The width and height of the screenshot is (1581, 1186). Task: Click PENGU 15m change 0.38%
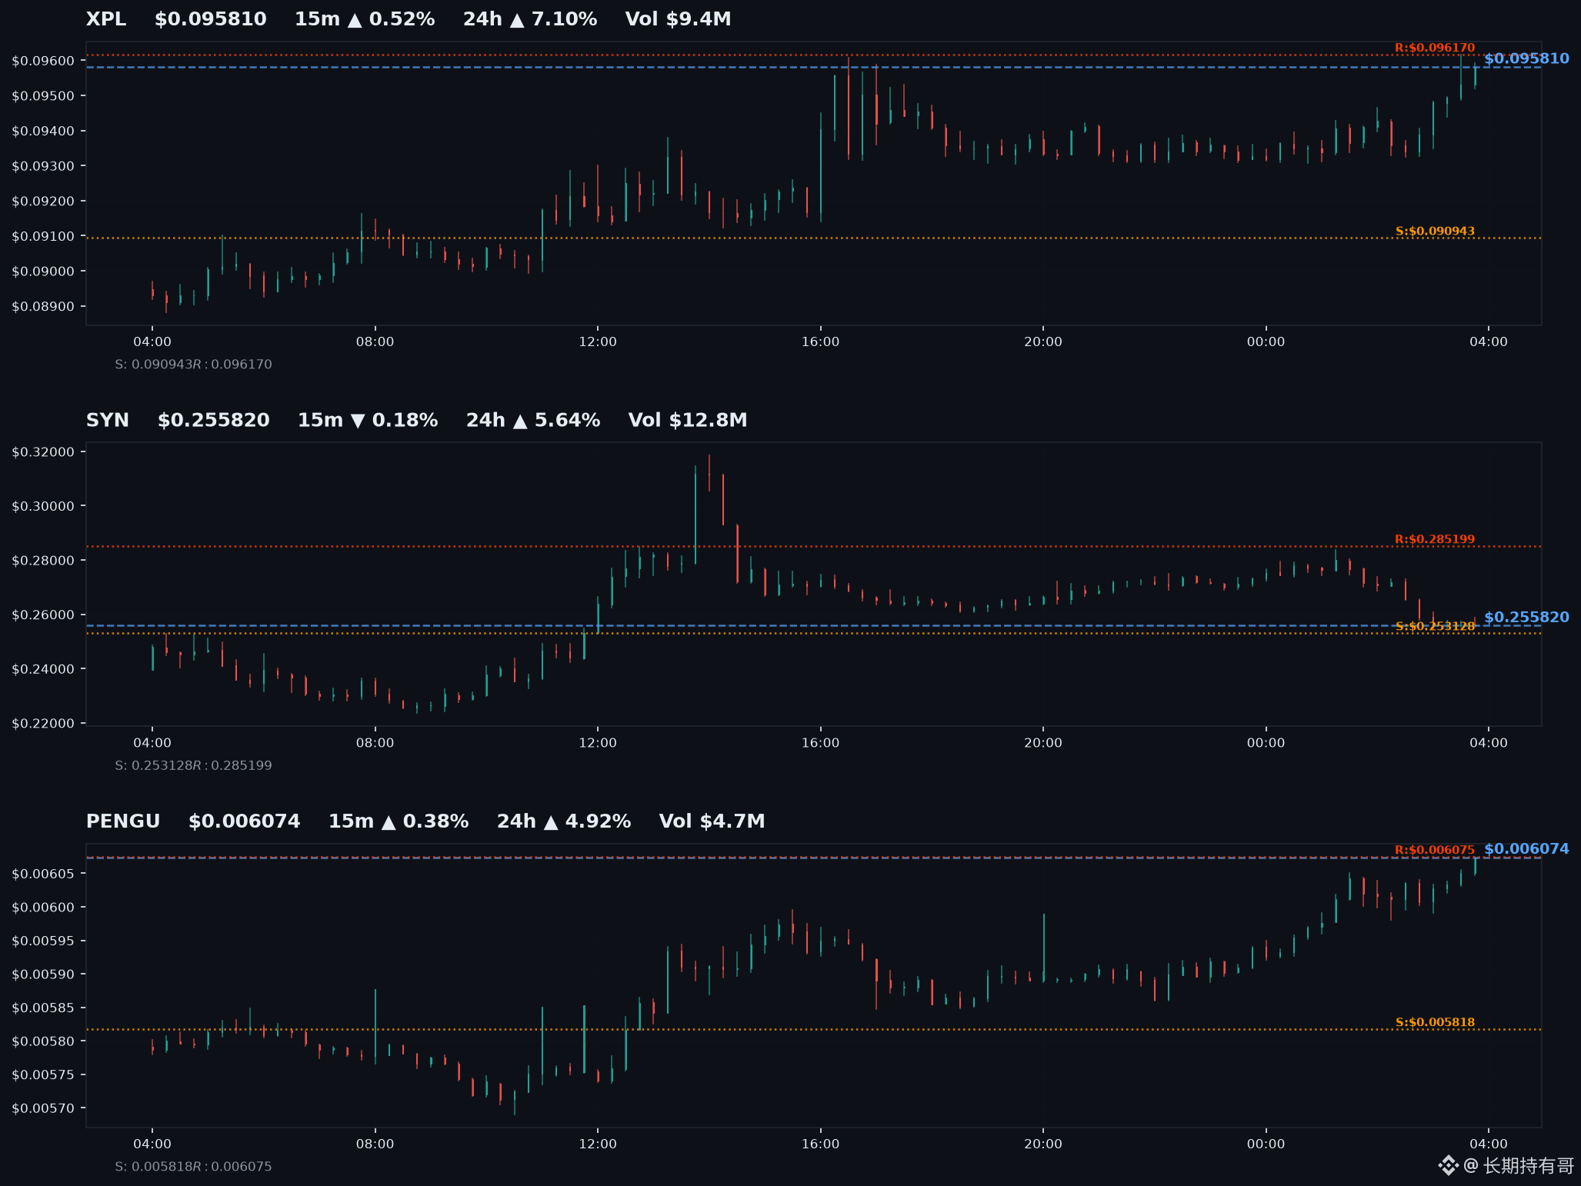[399, 821]
